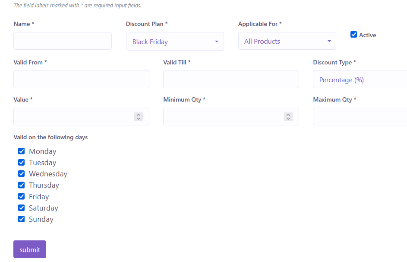The height and width of the screenshot is (262, 407).
Task: Focus the Maximum Qty field
Action: 360,117
